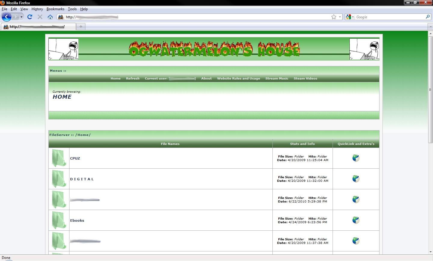Open the Bookmarks menu
This screenshot has width=433, height=261.
tap(55, 9)
